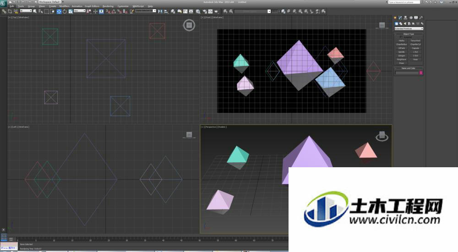458x252 pixels.
Task: Click the Torus Knot object button
Action: [415, 41]
